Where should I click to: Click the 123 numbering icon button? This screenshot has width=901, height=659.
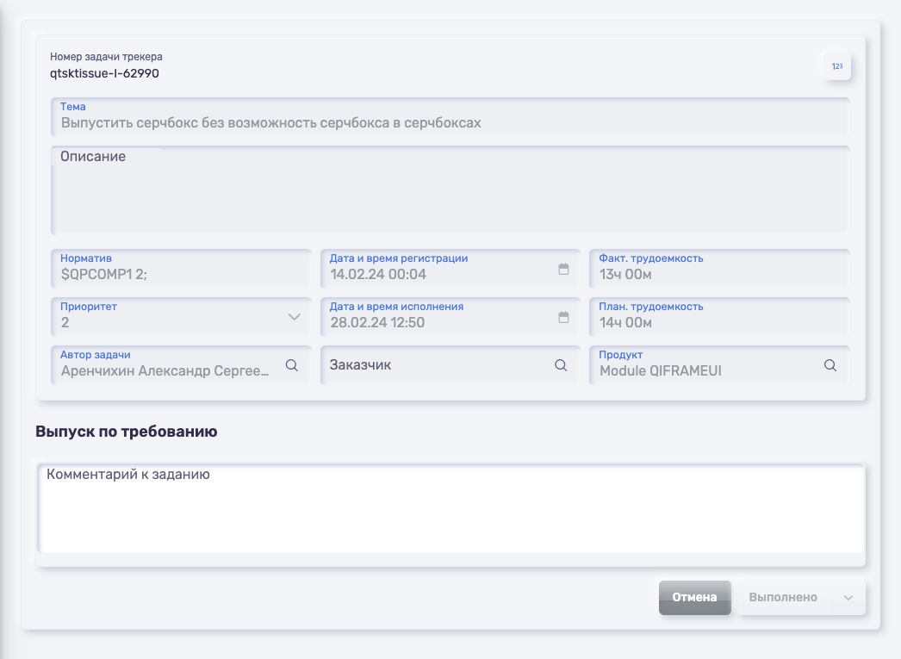[x=837, y=66]
